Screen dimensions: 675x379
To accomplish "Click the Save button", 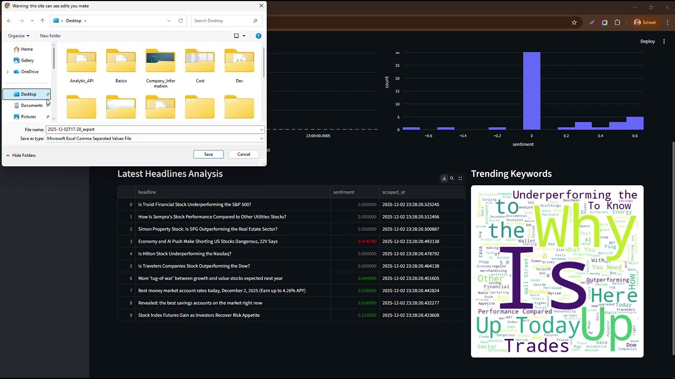I will (x=208, y=154).
